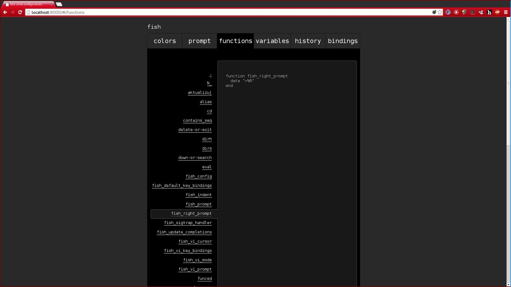This screenshot has width=511, height=287.
Task: Open the Chrome hamburger menu
Action: point(506,12)
